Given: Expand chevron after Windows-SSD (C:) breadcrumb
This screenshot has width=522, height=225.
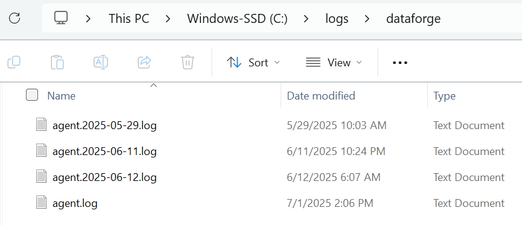Looking at the screenshot, I should coord(307,19).
